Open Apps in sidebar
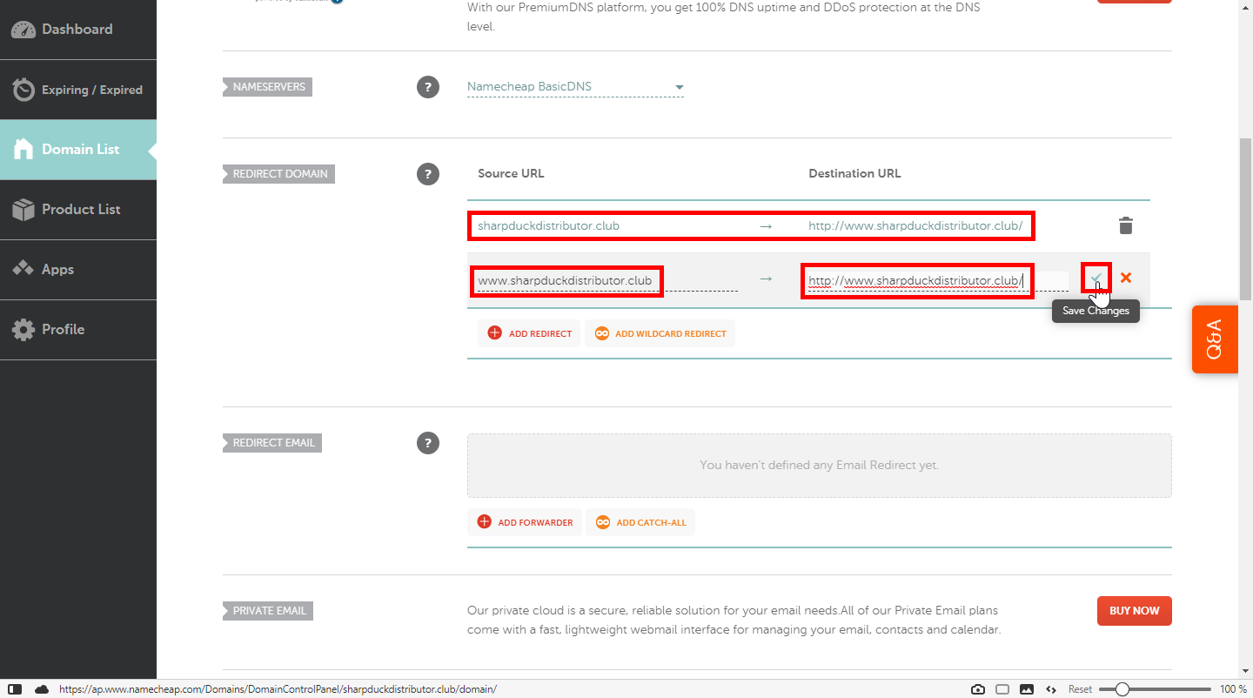Image resolution: width=1253 pixels, height=698 pixels. click(78, 270)
